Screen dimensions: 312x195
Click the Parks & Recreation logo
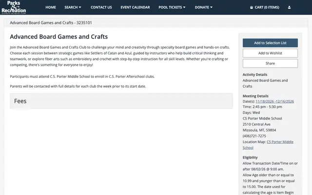14,7
